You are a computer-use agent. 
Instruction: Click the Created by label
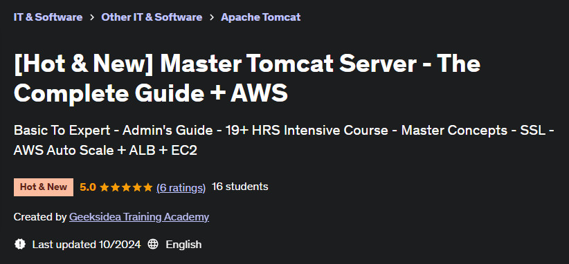[x=40, y=217]
